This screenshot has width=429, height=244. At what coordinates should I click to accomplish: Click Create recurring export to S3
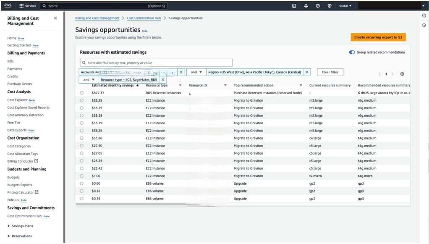tap(378, 37)
